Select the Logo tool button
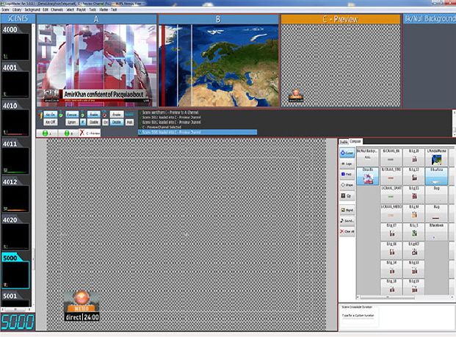The width and height of the screenshot is (456, 337). click(x=347, y=164)
